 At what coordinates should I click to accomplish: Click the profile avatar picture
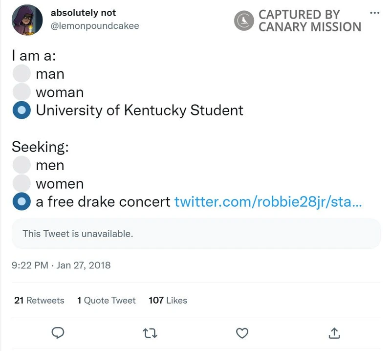click(x=27, y=20)
